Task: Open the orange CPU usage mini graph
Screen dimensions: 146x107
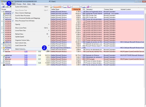Action: [57, 7]
